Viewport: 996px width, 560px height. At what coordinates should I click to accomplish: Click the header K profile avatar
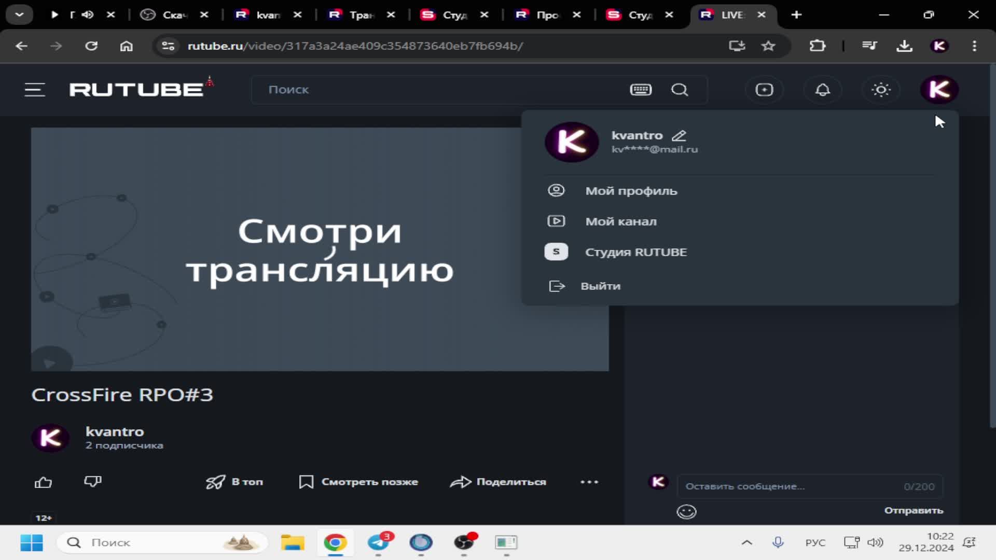click(939, 90)
